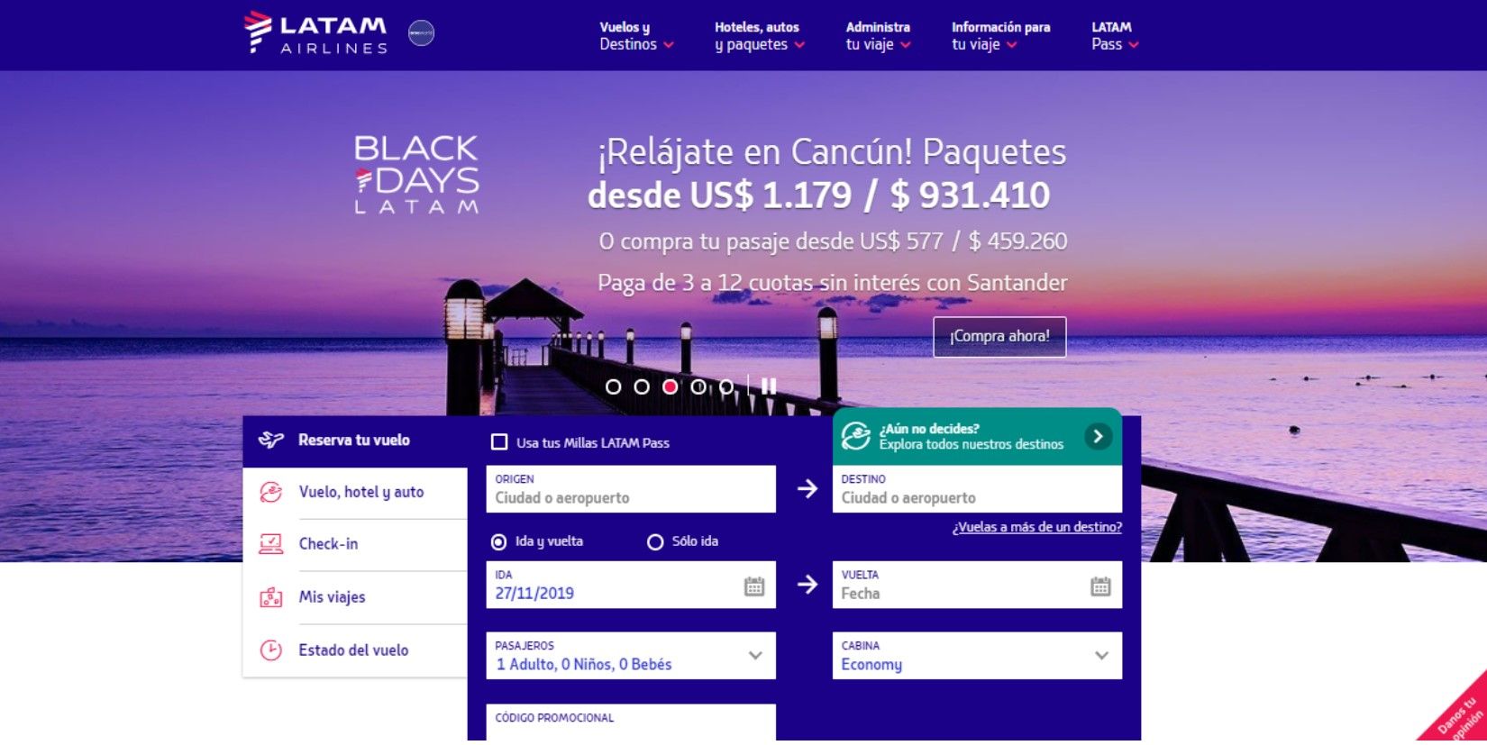Image resolution: width=1487 pixels, height=745 pixels.
Task: Click the Mis viajes icon
Action: click(271, 597)
